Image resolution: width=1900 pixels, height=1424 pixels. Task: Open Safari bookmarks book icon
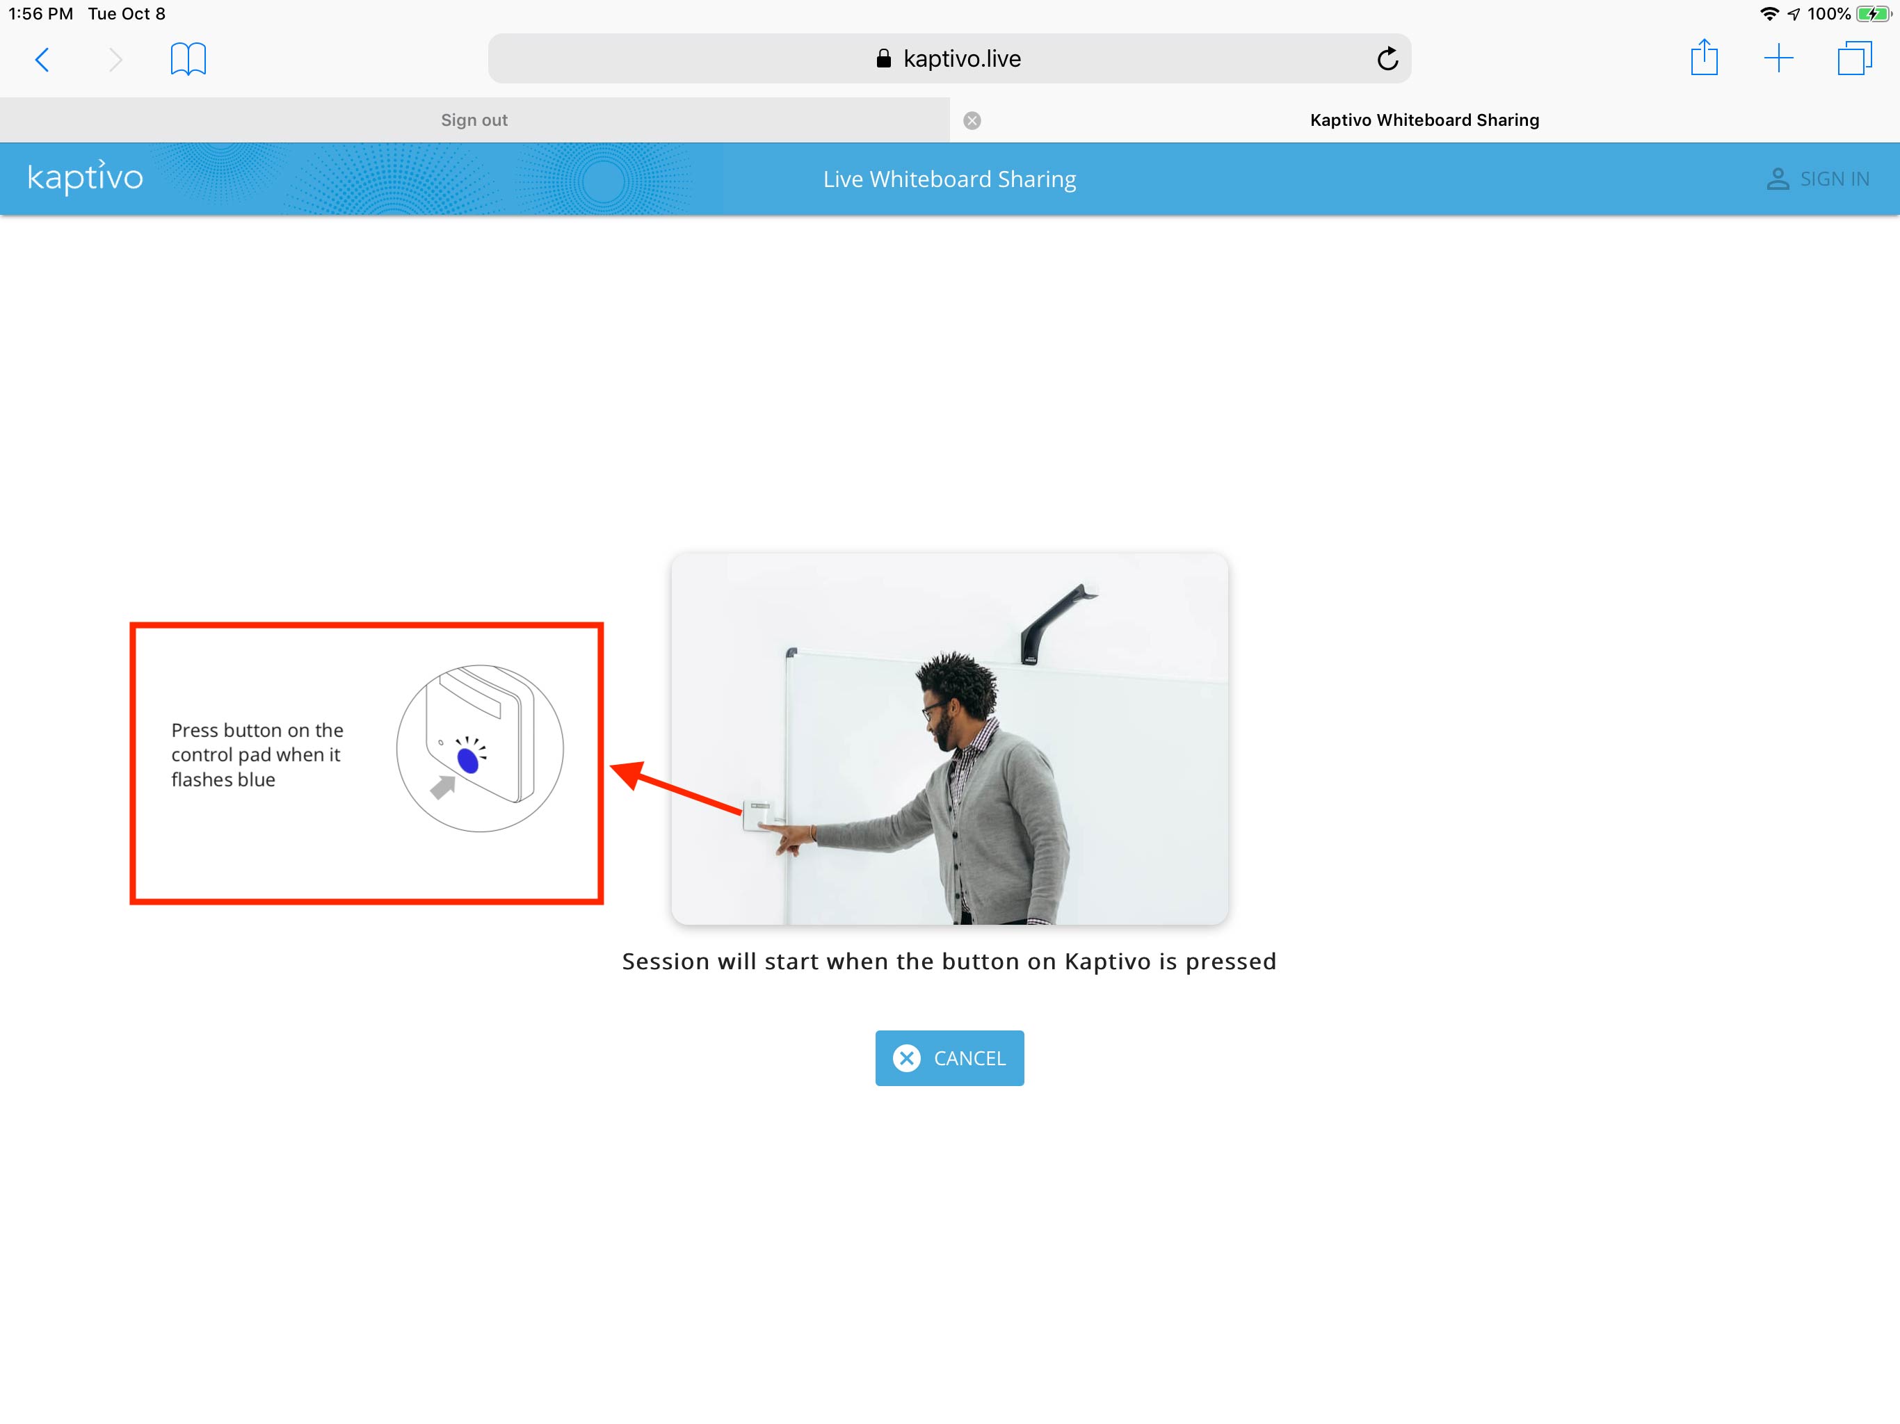tap(188, 59)
